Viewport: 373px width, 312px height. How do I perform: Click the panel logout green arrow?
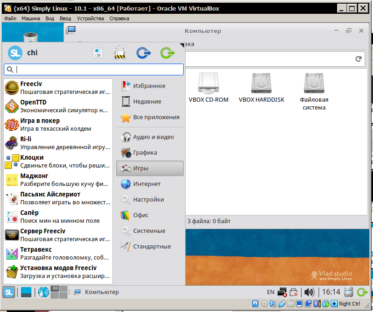point(362,292)
